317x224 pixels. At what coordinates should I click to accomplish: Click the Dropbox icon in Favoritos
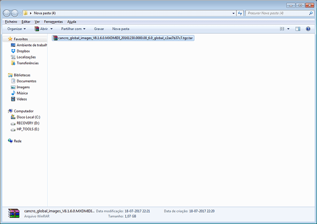click(x=13, y=51)
